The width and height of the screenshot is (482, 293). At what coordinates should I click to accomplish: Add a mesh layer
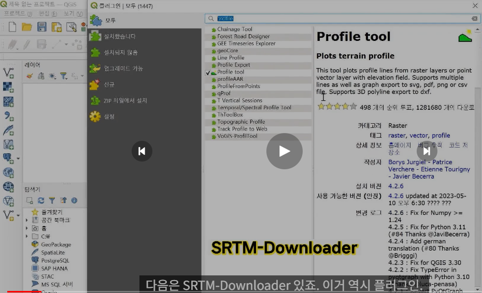(8, 101)
